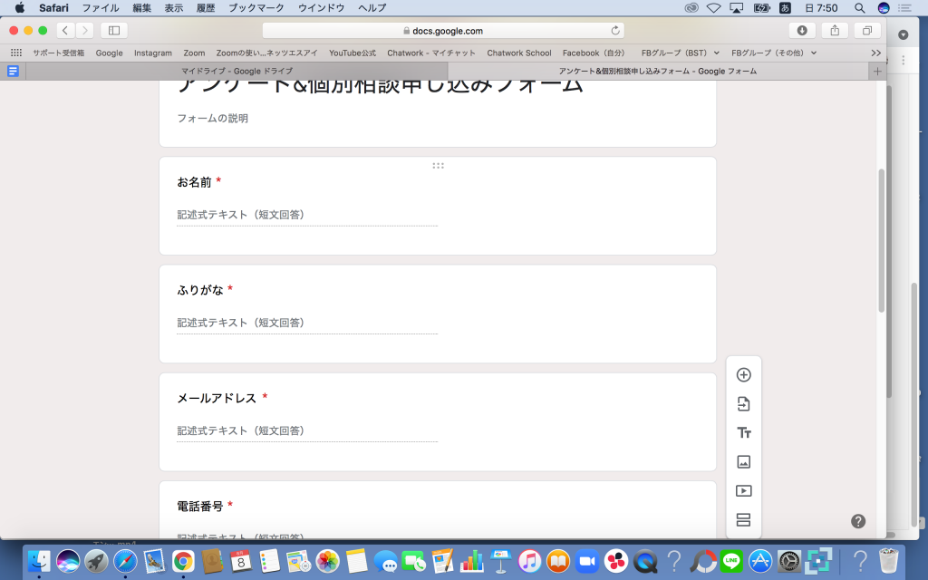The height and width of the screenshot is (580, 928).
Task: Expand FBグループ（BST）bookmark folder
Action: [x=680, y=53]
